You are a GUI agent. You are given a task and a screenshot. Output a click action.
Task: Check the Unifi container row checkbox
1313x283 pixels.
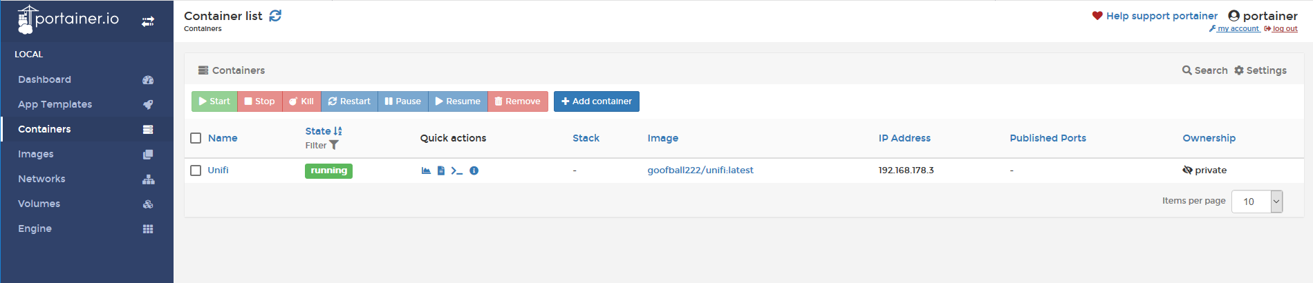196,170
